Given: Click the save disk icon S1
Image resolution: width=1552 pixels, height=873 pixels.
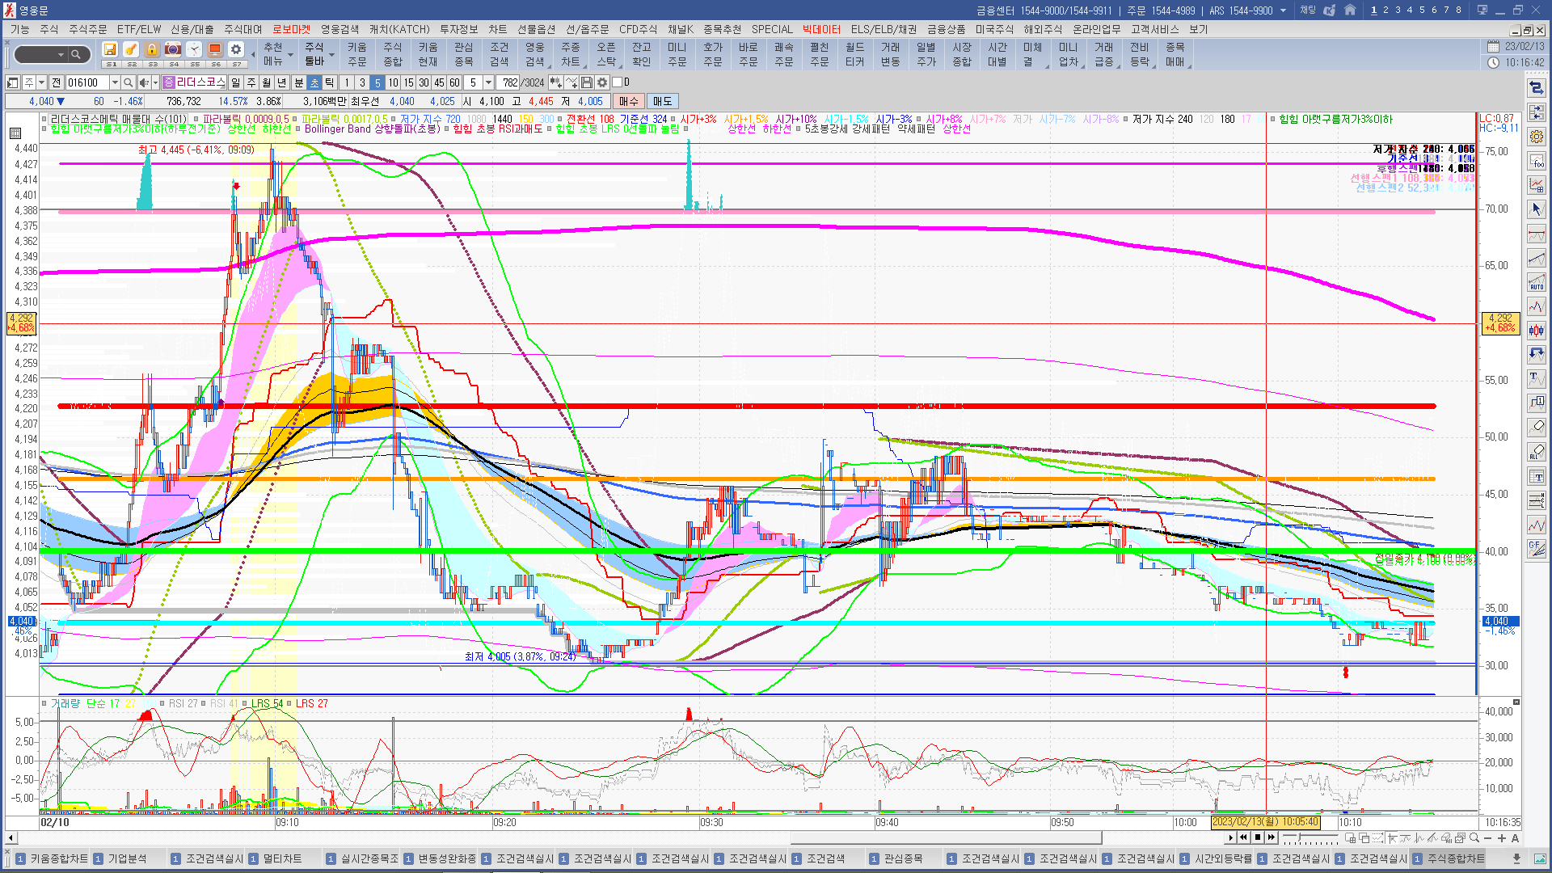Looking at the screenshot, I should pyautogui.click(x=110, y=50).
